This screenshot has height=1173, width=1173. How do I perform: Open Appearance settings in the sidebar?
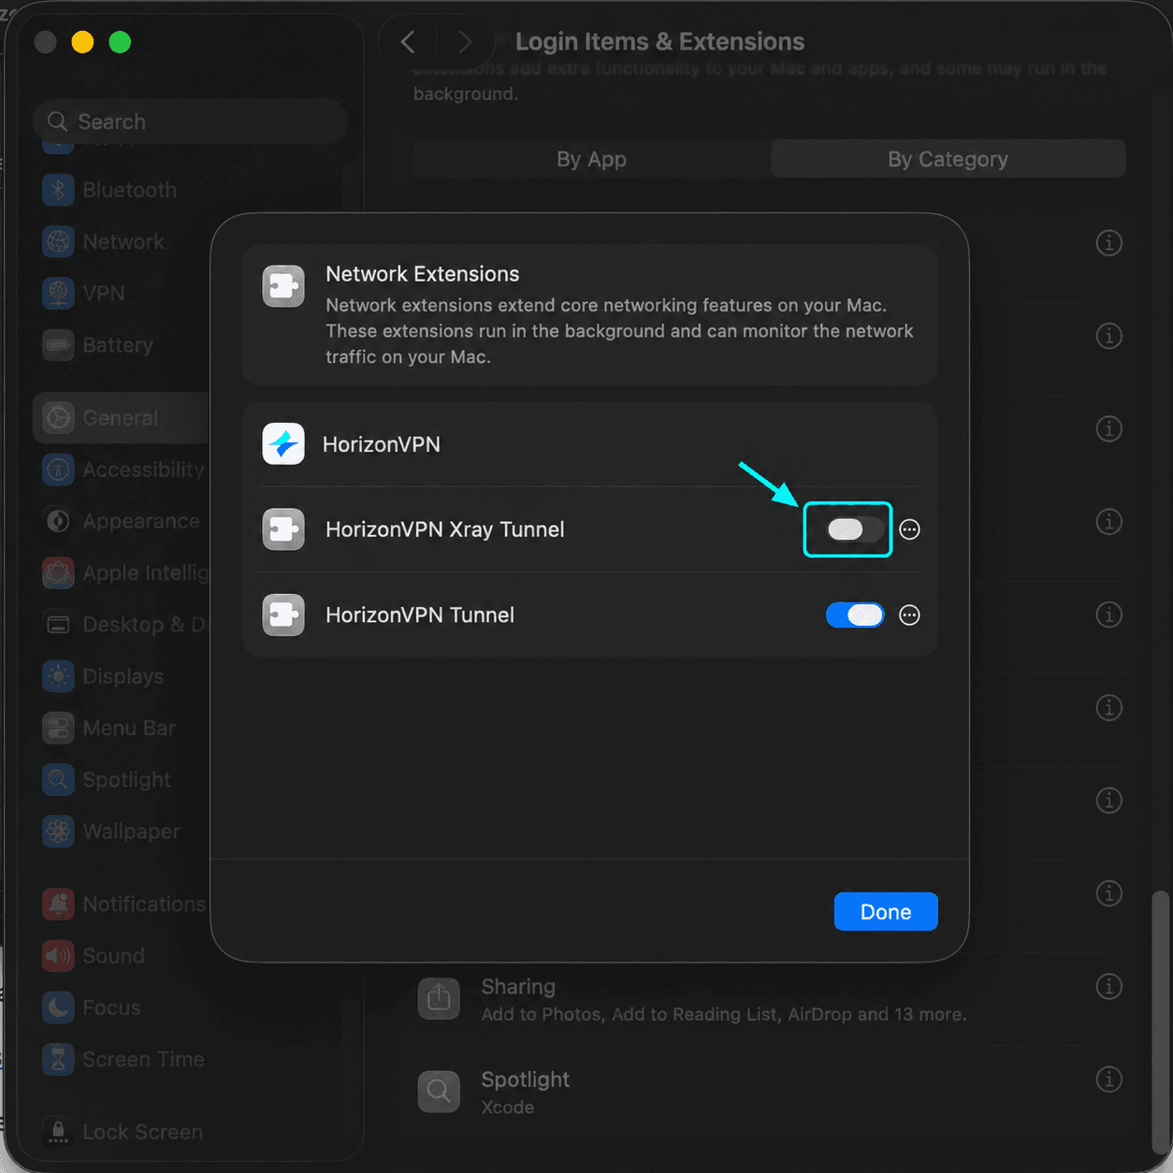click(122, 521)
